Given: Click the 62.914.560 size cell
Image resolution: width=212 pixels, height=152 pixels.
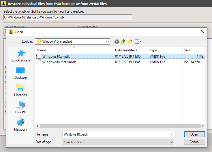Looking at the screenshot, I should point(194,62).
